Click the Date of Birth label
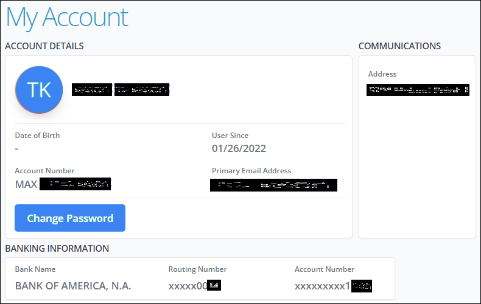The image size is (481, 304). click(37, 136)
